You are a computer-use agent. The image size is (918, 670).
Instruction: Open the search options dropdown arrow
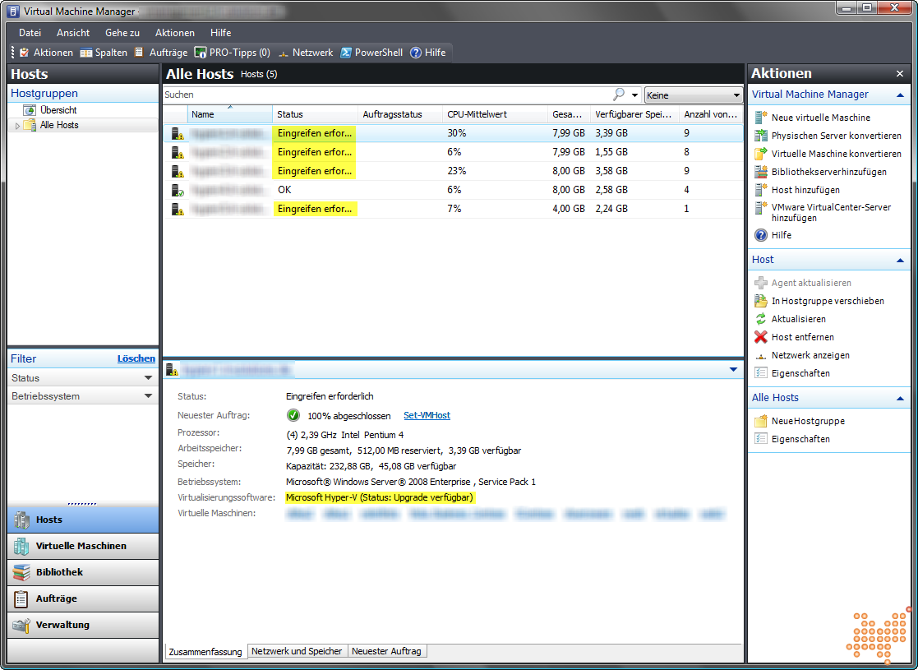pyautogui.click(x=634, y=95)
